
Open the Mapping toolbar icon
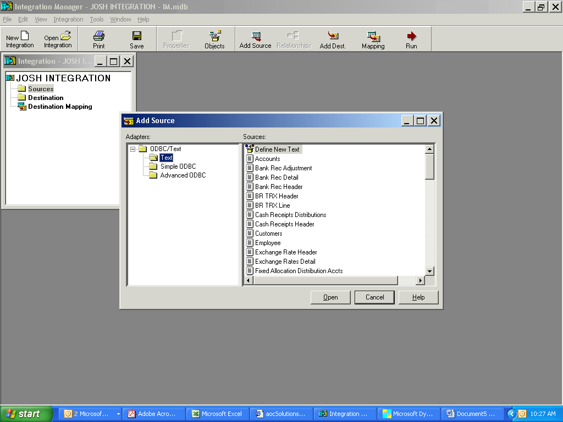(373, 38)
